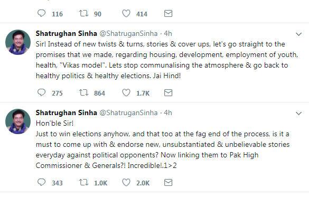Click the profile avatar on the 'Hon'ble Sir!' tweet
This screenshot has width=309, height=197.
point(18,121)
